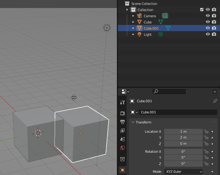Lock Location X with padlock icon

point(206,132)
